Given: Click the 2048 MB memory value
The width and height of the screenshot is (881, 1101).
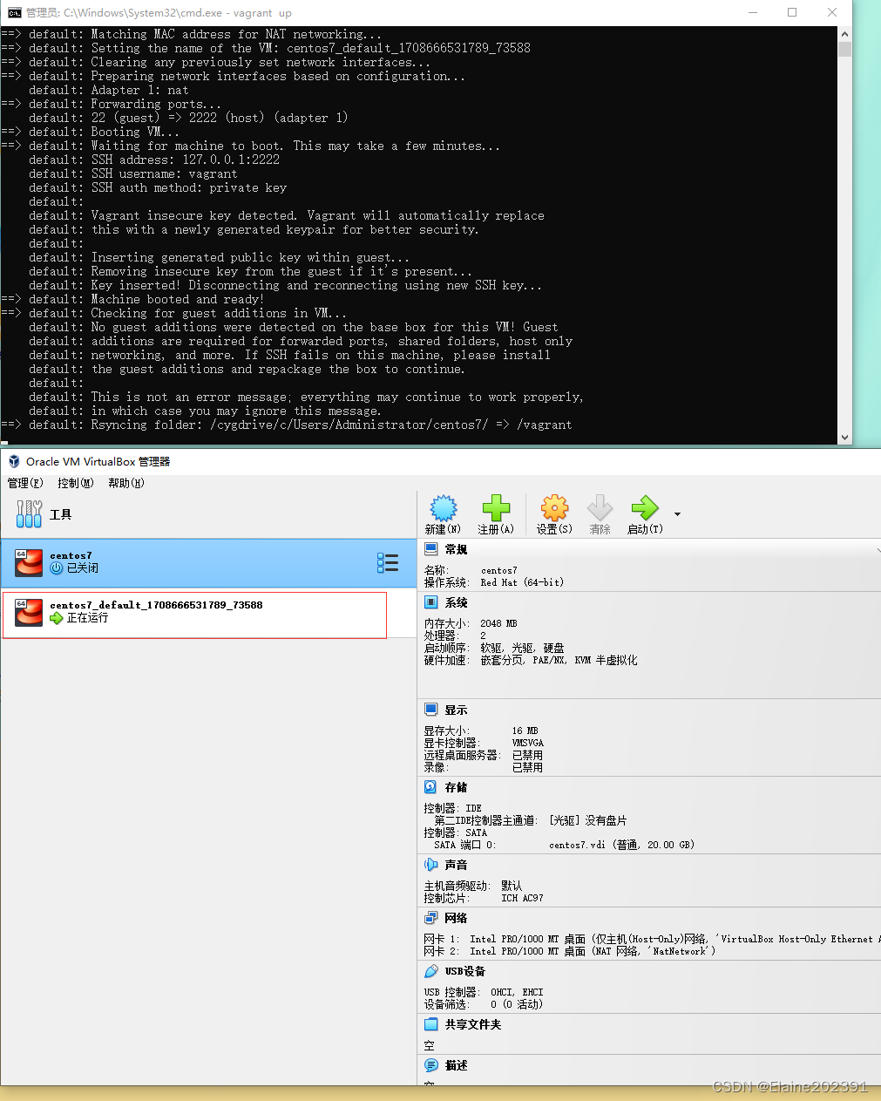Looking at the screenshot, I should coord(498,623).
